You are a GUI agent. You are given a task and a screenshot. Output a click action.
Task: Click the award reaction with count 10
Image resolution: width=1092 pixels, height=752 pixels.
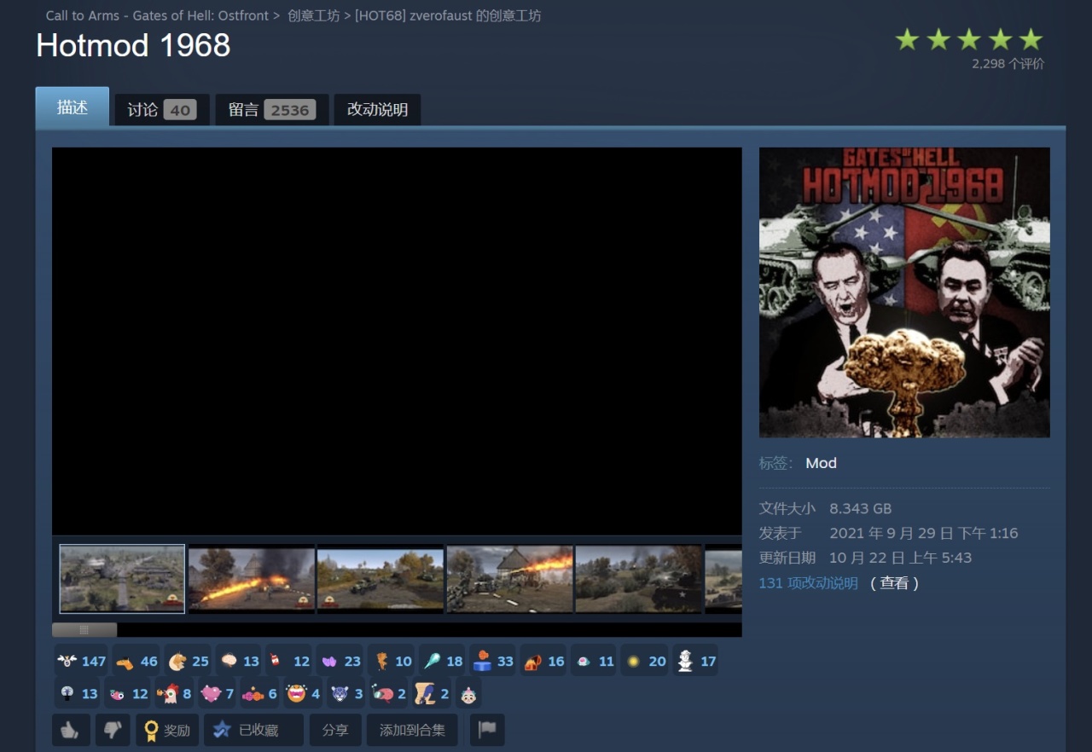[x=392, y=661]
